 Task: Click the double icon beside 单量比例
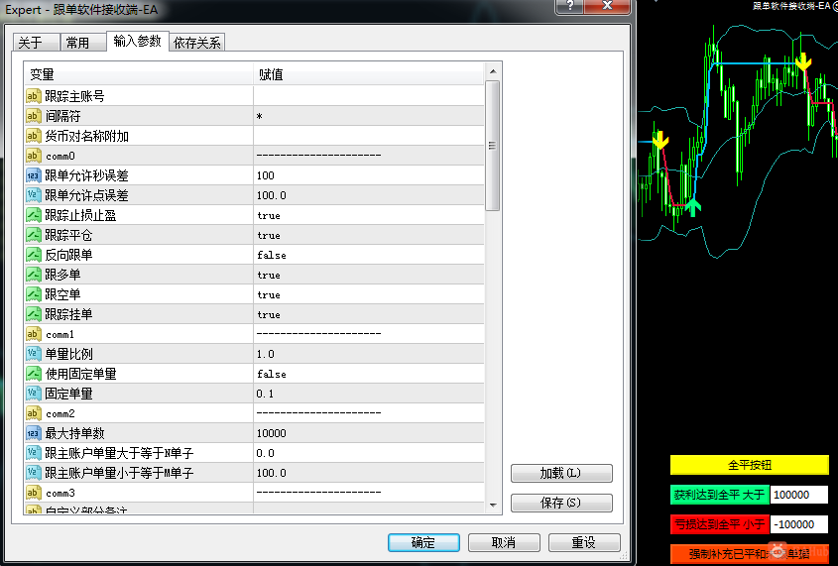pyautogui.click(x=34, y=354)
